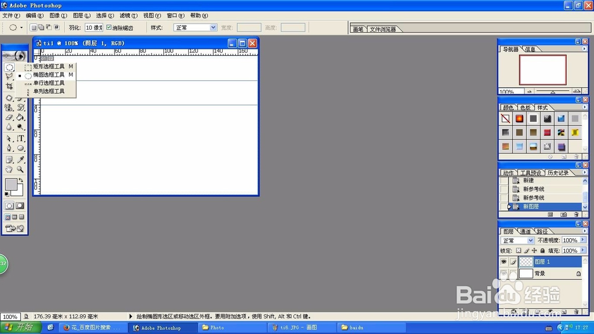Swap foreground and background colors arrow
594x334 pixels.
[20, 180]
